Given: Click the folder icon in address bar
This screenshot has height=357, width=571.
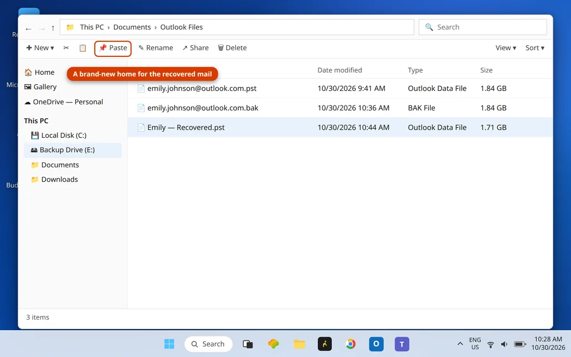Looking at the screenshot, I should pos(70,27).
